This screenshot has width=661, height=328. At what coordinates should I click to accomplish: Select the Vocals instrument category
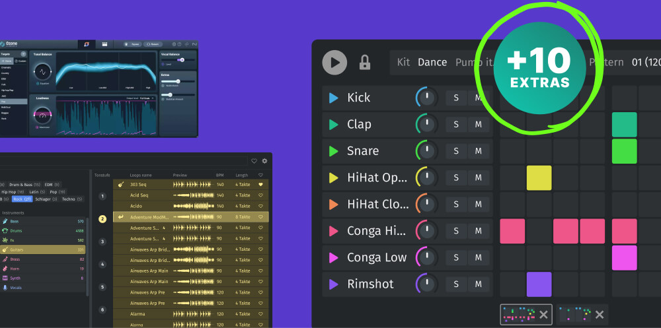pyautogui.click(x=42, y=288)
